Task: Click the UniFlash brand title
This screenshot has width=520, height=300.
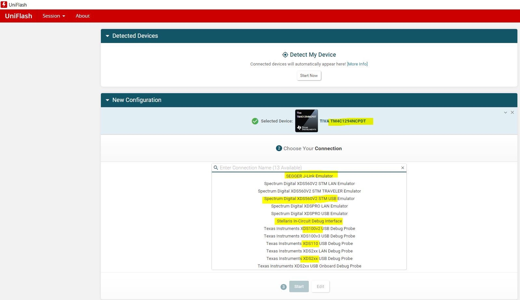Action: pyautogui.click(x=19, y=16)
